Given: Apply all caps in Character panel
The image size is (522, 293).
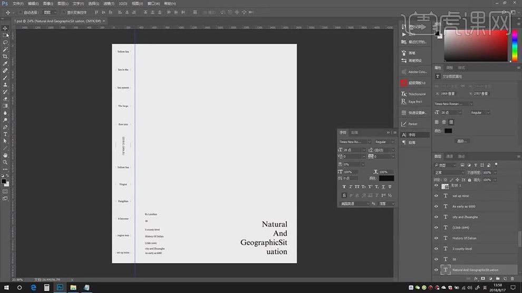Looking at the screenshot, I should [357, 187].
